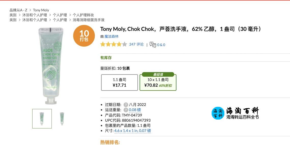This screenshot has width=290, height=145.
Task: Open the first product thumbnail
Action: click(42, 119)
